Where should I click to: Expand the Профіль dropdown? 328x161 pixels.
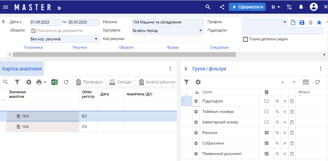pyautogui.click(x=285, y=22)
